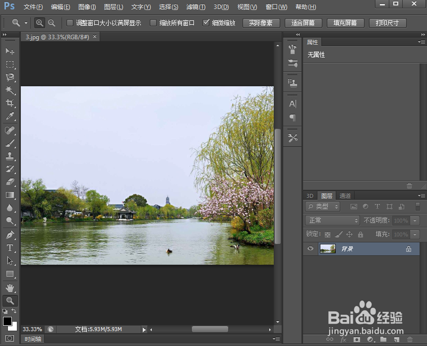Open the 滤镜 menu
Image resolution: width=427 pixels, height=346 pixels.
[195, 6]
